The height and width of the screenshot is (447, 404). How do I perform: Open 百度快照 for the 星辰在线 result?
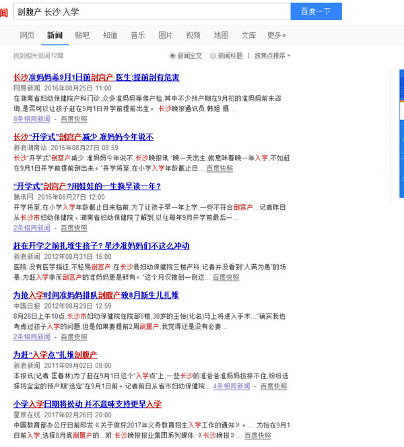click(258, 436)
